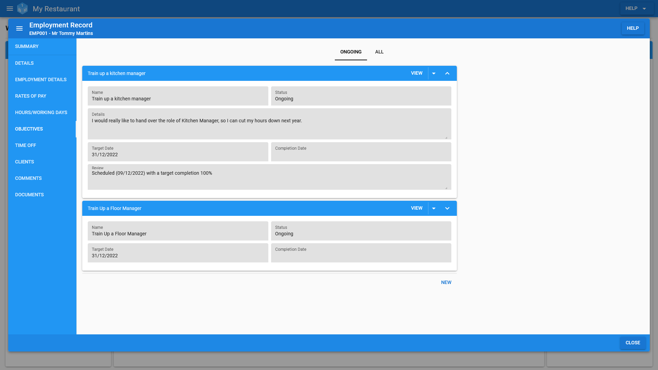Click the restaurant logo/shield icon
The image size is (658, 370).
coord(22,8)
